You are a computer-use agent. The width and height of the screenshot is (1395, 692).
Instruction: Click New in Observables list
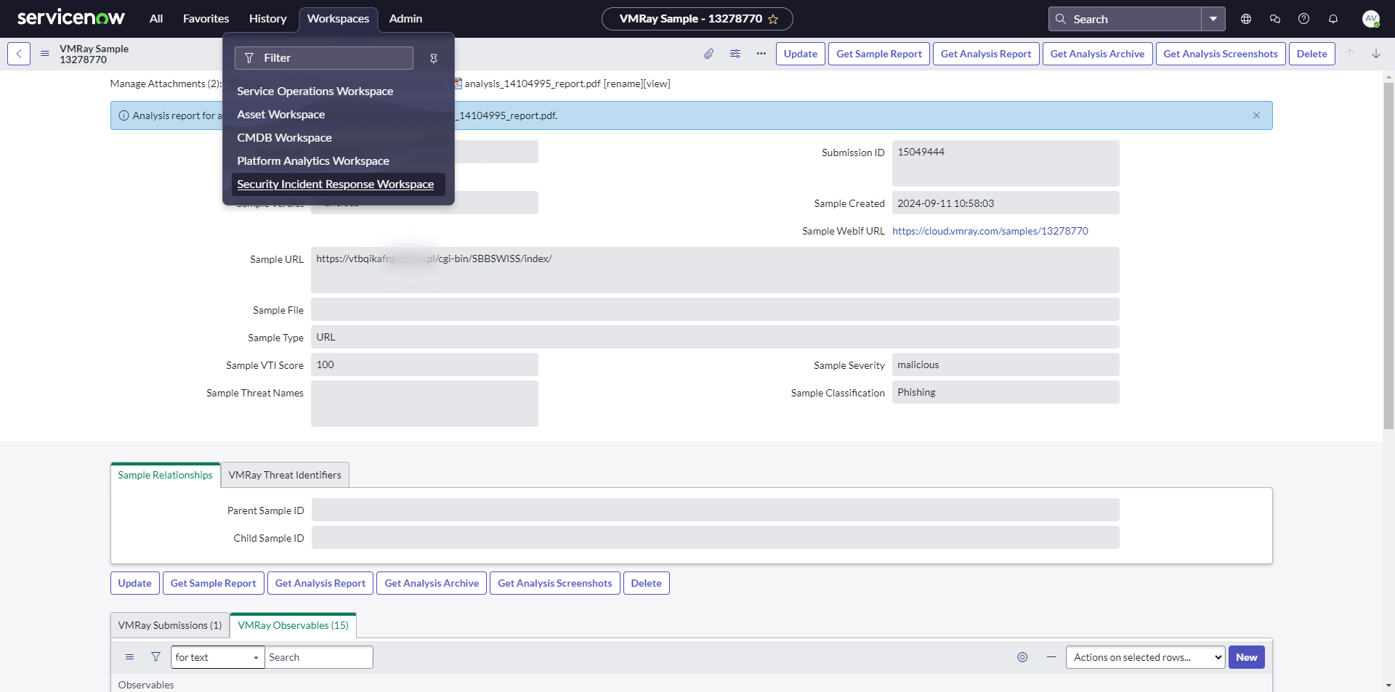click(1247, 657)
